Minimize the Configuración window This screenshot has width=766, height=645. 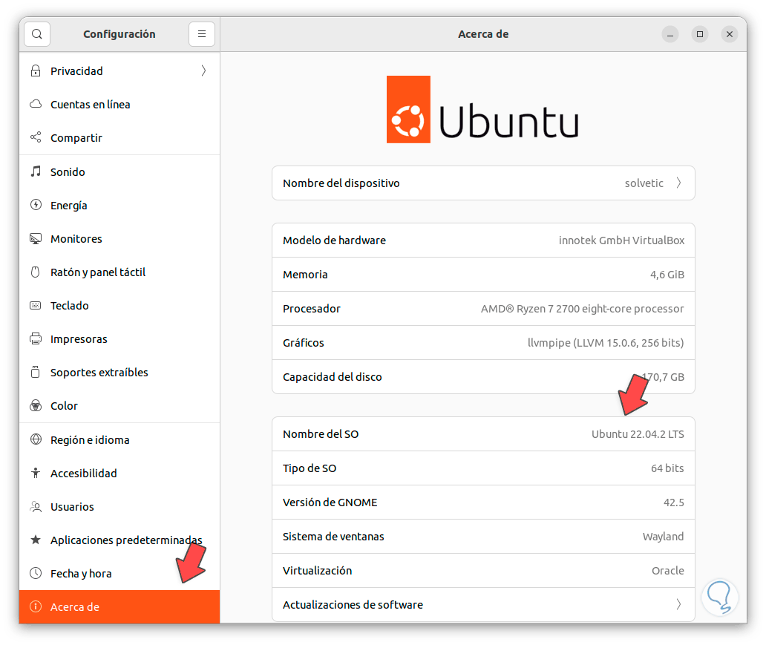670,34
